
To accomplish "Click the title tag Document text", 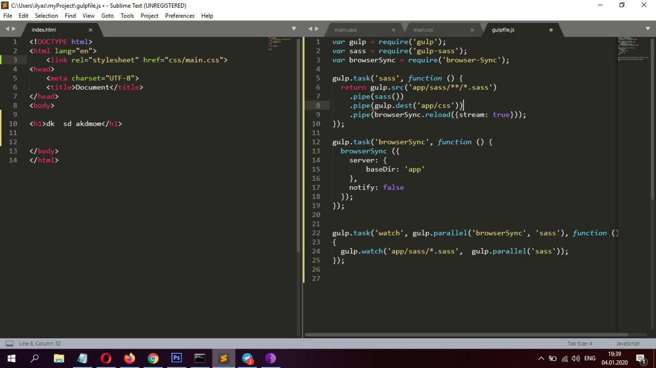I will click(x=92, y=88).
